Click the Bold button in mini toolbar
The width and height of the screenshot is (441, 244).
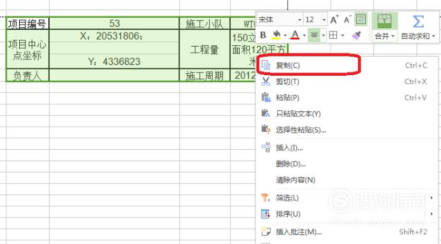pyautogui.click(x=263, y=35)
